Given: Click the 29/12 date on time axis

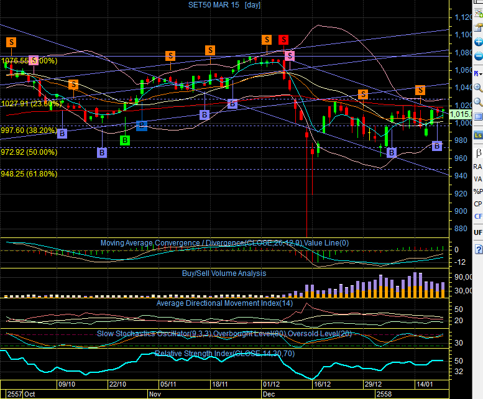Looking at the screenshot, I should pyautogui.click(x=373, y=384).
